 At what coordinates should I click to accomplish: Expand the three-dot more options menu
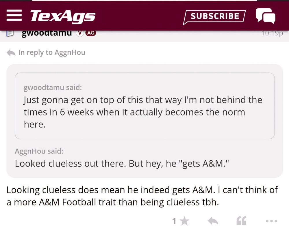[271, 221]
